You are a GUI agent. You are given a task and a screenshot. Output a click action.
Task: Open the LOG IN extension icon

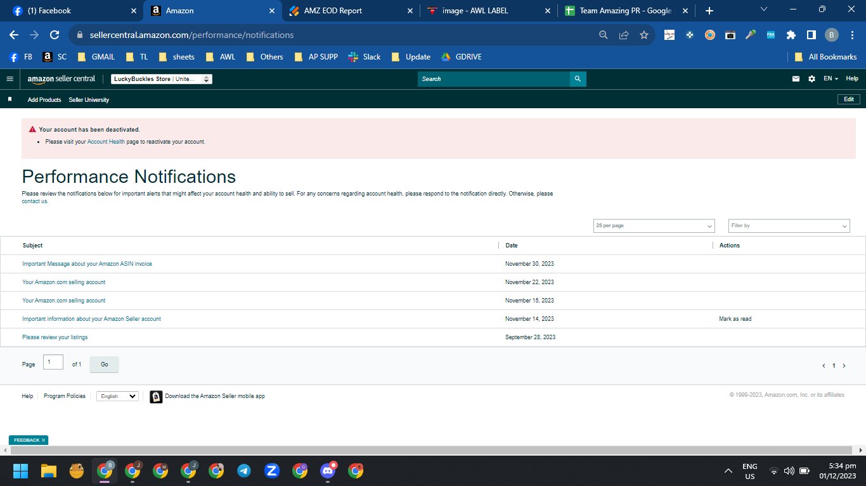[x=669, y=35]
